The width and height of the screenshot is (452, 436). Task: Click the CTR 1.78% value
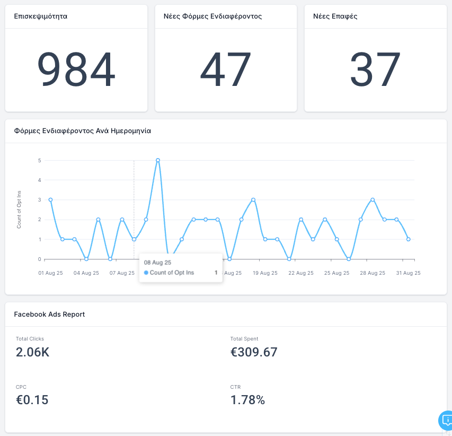pyautogui.click(x=247, y=400)
